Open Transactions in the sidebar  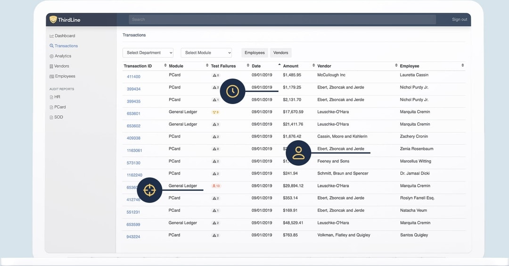point(64,46)
